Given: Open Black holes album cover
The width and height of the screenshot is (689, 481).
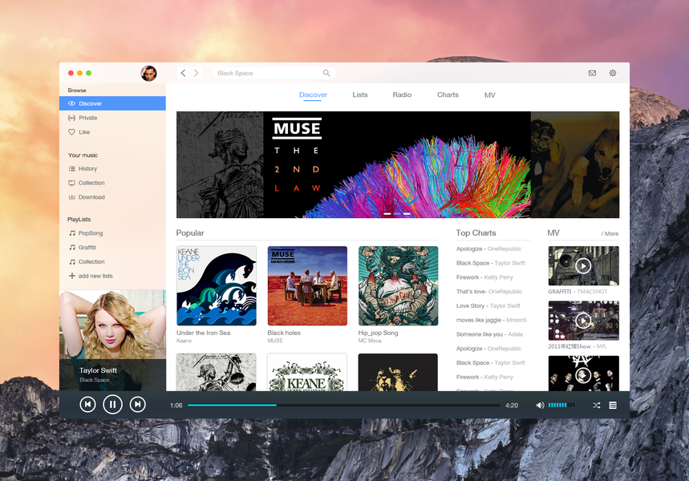Looking at the screenshot, I should click(x=307, y=285).
